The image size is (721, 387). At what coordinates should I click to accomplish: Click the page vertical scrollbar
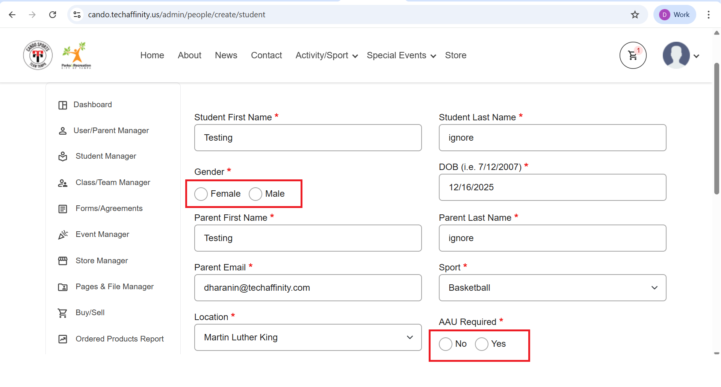coord(716,128)
